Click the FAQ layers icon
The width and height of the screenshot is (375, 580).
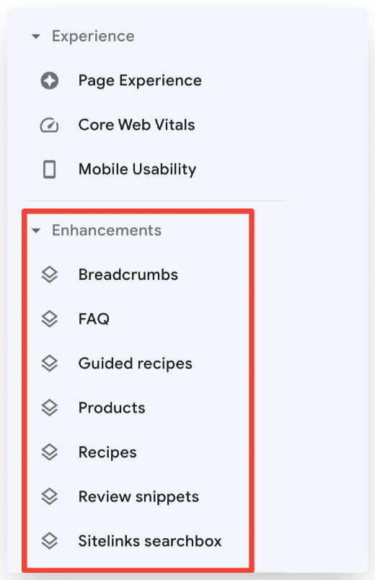pyautogui.click(x=50, y=319)
